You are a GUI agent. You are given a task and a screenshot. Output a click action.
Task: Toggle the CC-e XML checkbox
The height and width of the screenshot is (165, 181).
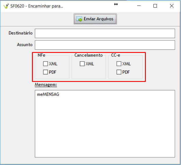pyautogui.click(x=119, y=64)
